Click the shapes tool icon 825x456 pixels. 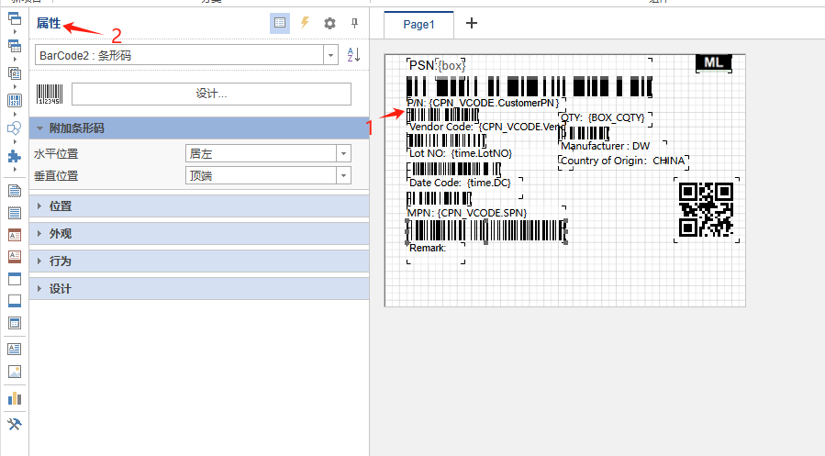click(x=14, y=128)
